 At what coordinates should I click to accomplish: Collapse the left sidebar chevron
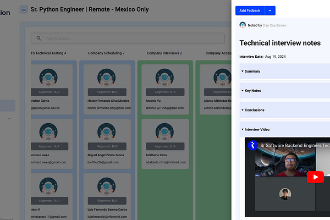[x=9, y=119]
